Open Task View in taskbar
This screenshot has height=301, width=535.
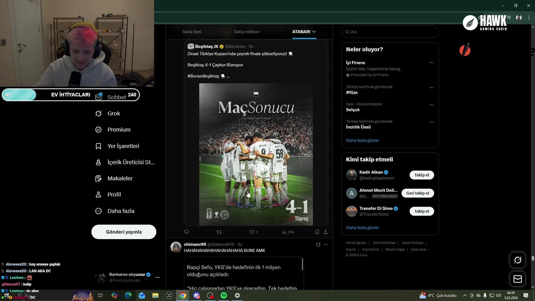[x=100, y=296]
